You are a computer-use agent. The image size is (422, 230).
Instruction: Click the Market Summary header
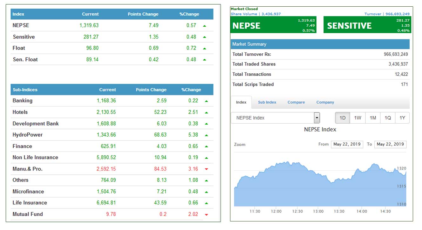click(320, 44)
